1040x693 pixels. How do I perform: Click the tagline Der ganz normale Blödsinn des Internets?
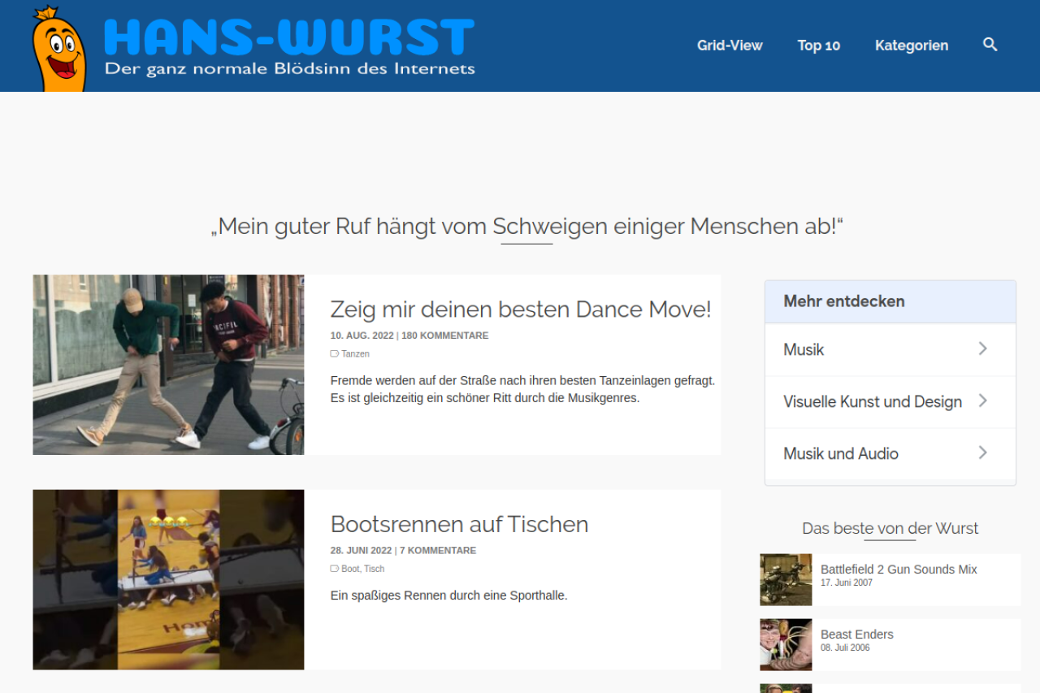[290, 69]
